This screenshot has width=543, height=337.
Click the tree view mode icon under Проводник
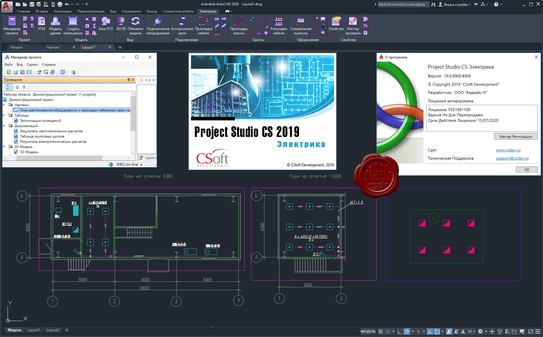coord(9,87)
